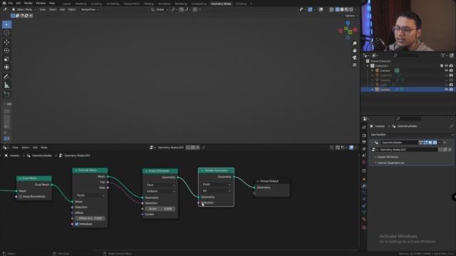Click the pin icon in node editor header
Image resolution: width=456 pixels, height=256 pixels.
point(204,147)
